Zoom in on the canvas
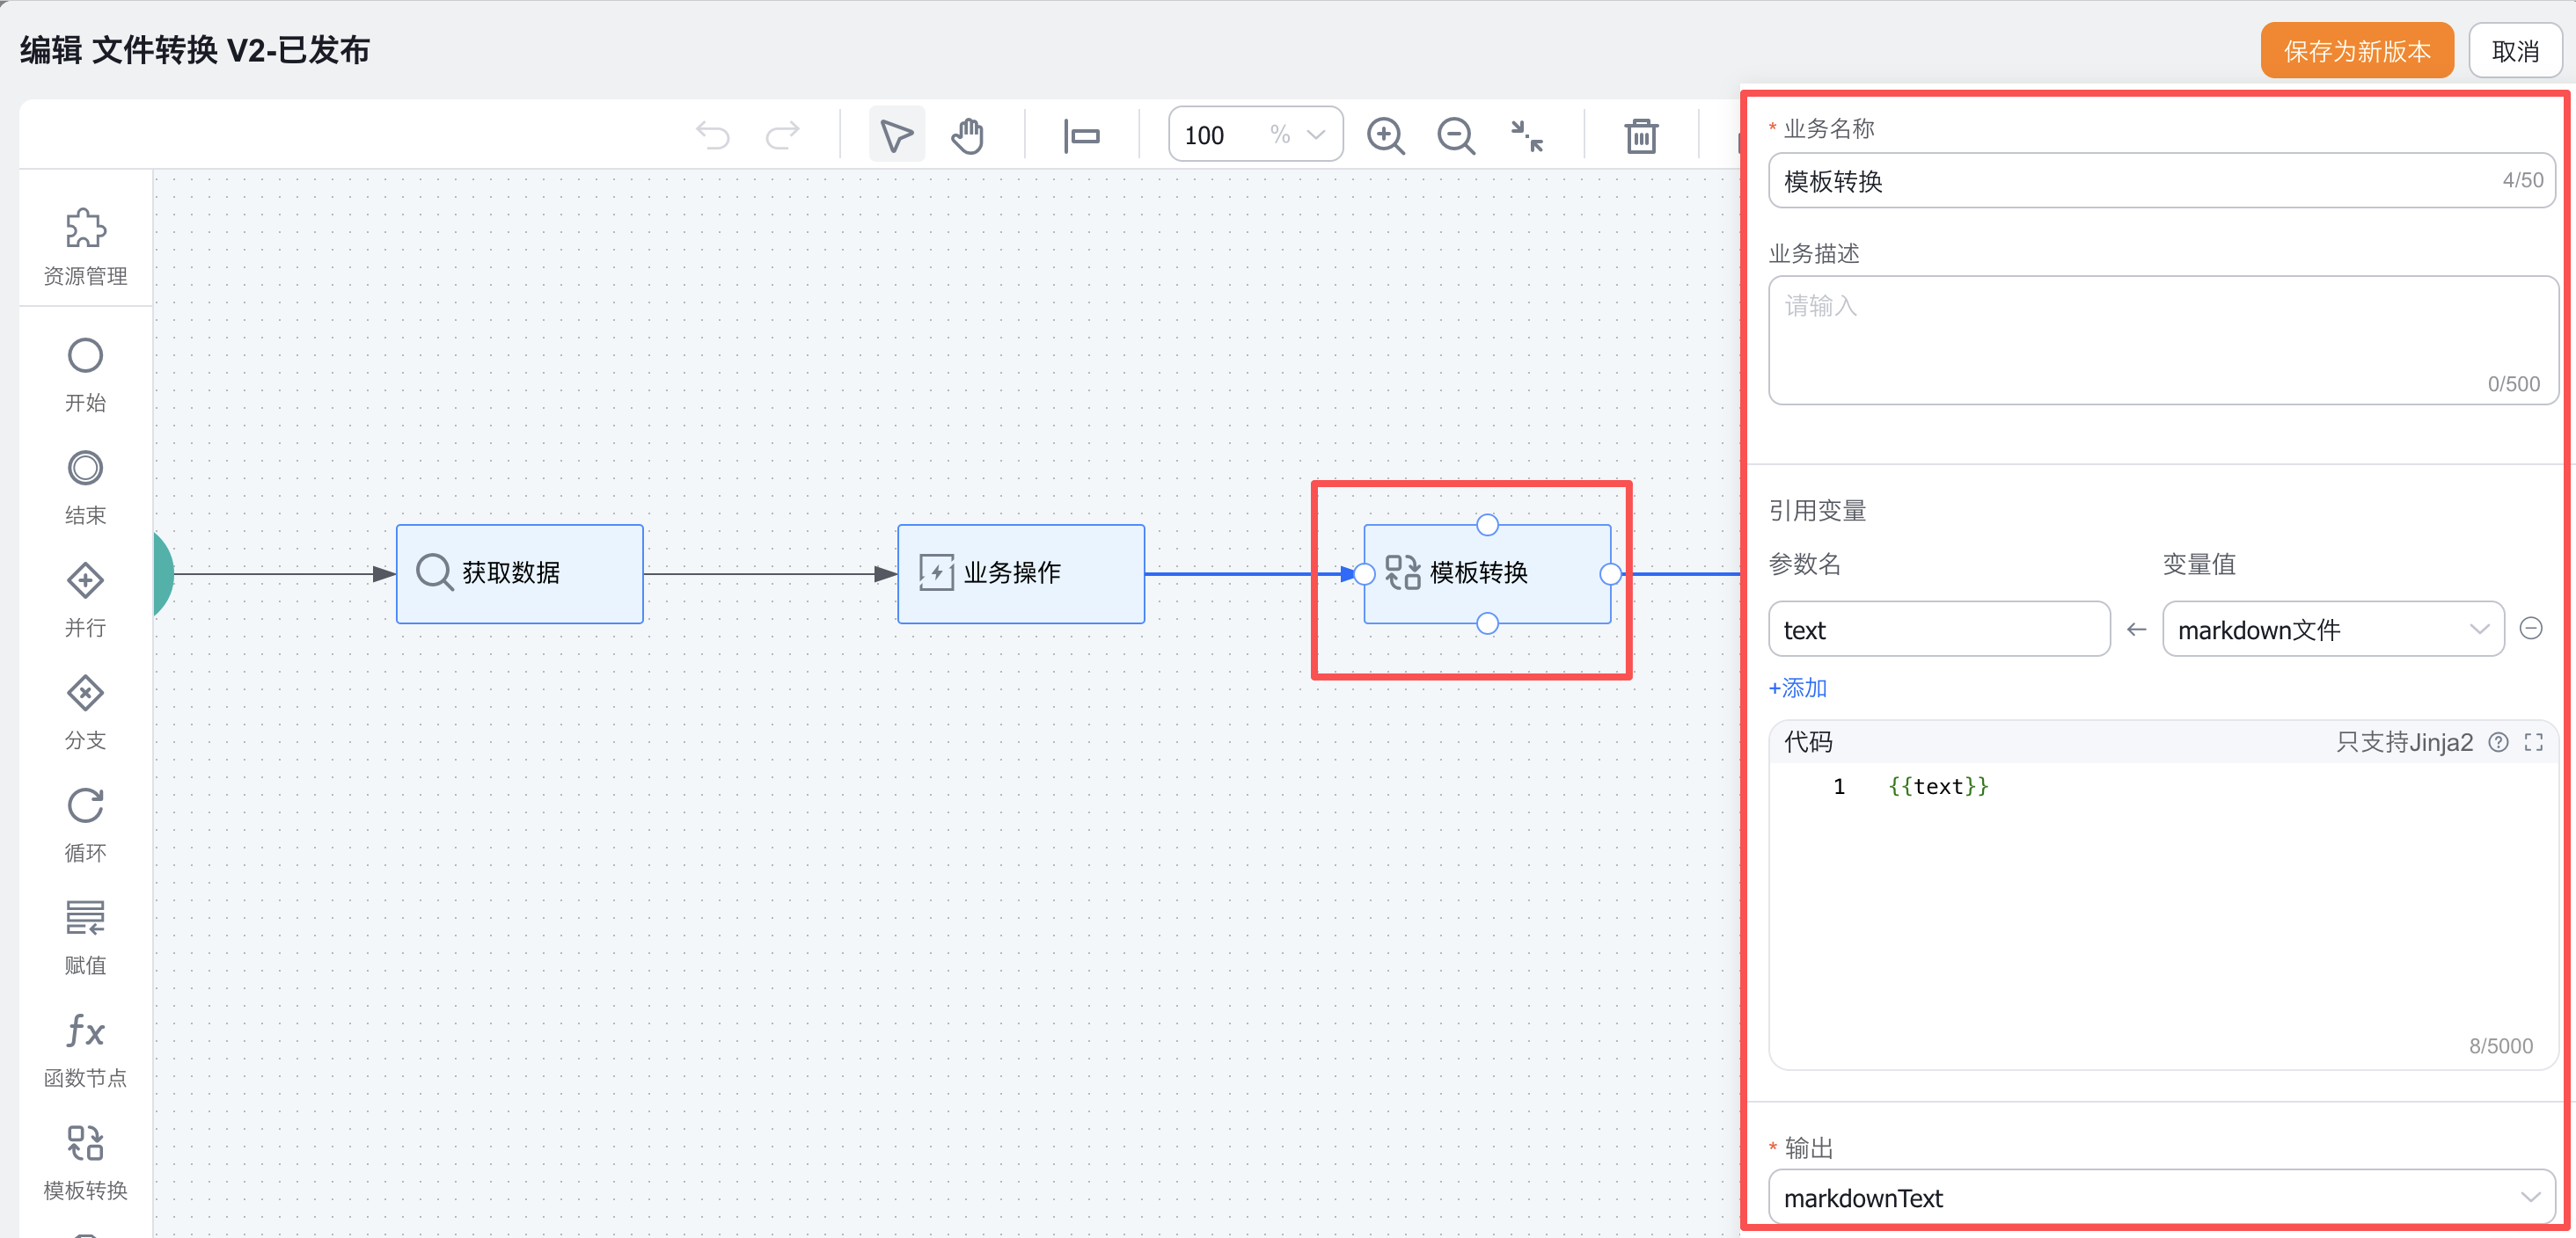The width and height of the screenshot is (2576, 1238). click(x=1385, y=135)
